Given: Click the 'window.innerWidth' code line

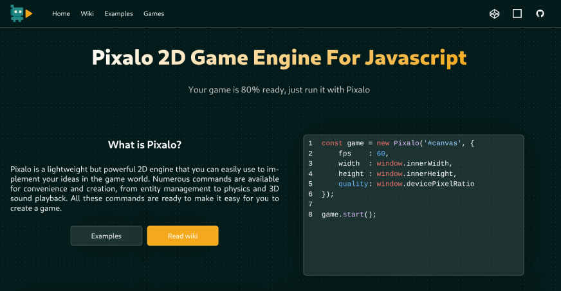Looking at the screenshot, I should 396,164.
